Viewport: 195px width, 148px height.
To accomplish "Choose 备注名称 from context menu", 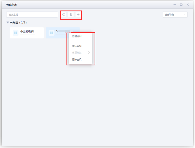I will [77, 46].
